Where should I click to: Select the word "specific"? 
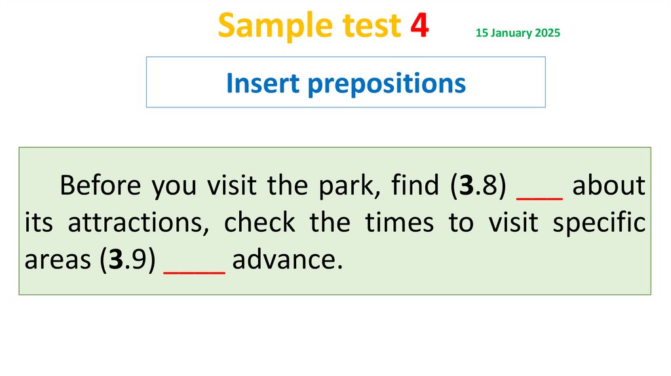tap(599, 223)
